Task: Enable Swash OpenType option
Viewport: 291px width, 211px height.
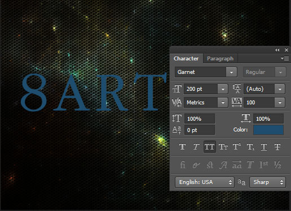Action: (x=223, y=165)
